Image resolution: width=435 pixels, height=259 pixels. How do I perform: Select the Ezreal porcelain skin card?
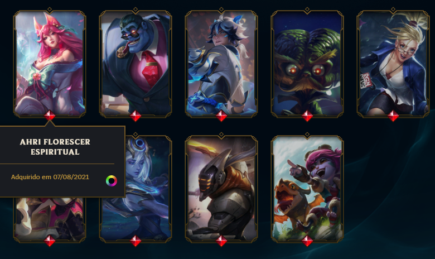pyautogui.click(x=221, y=63)
